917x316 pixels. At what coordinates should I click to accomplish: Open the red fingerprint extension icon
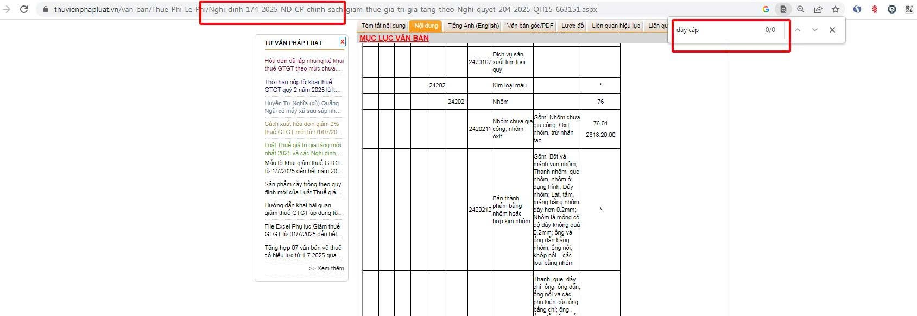(x=875, y=9)
